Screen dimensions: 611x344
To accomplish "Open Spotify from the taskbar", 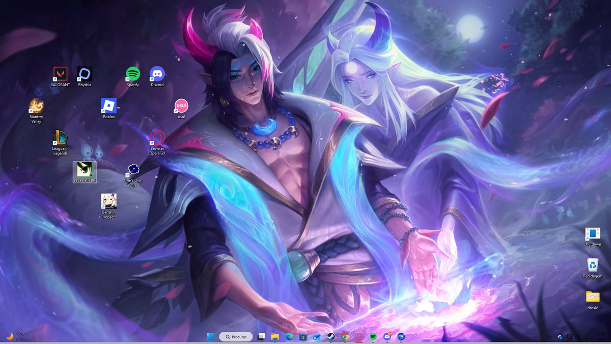I will point(373,337).
